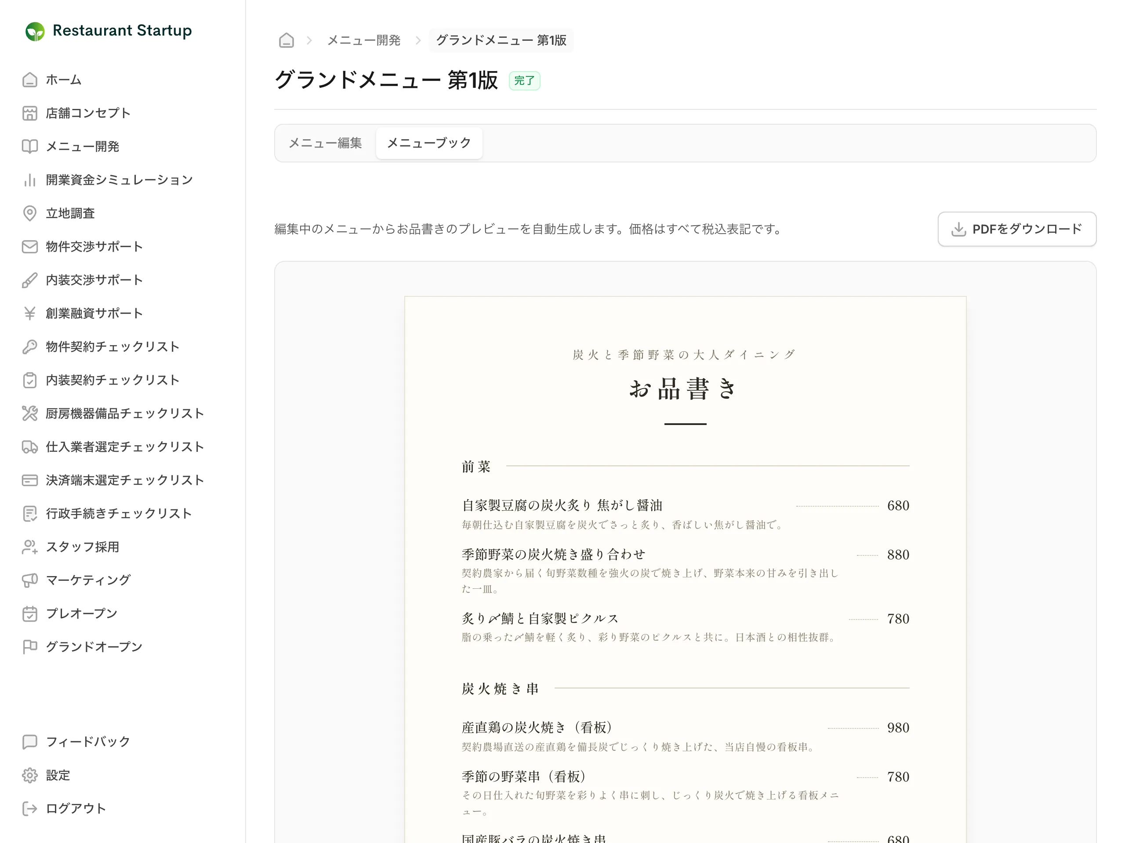1125x843 pixels.
Task: Click the 仕入業者選定チェックリスト truck icon
Action: tap(29, 447)
